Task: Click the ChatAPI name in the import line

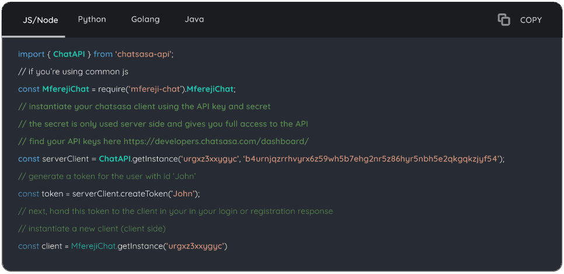Action: 69,54
